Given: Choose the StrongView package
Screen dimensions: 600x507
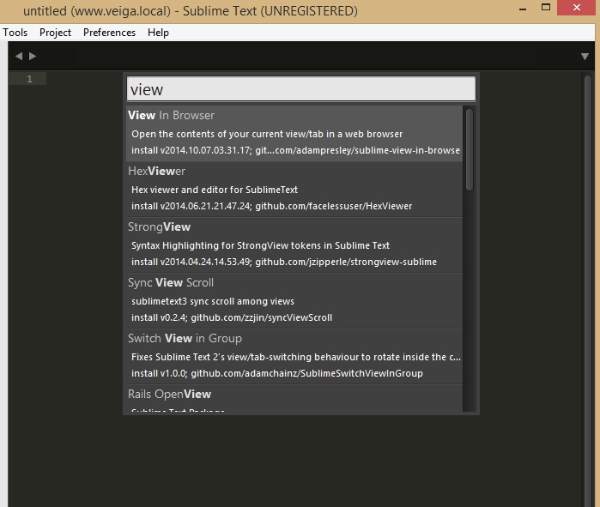Looking at the screenshot, I should pyautogui.click(x=294, y=245).
